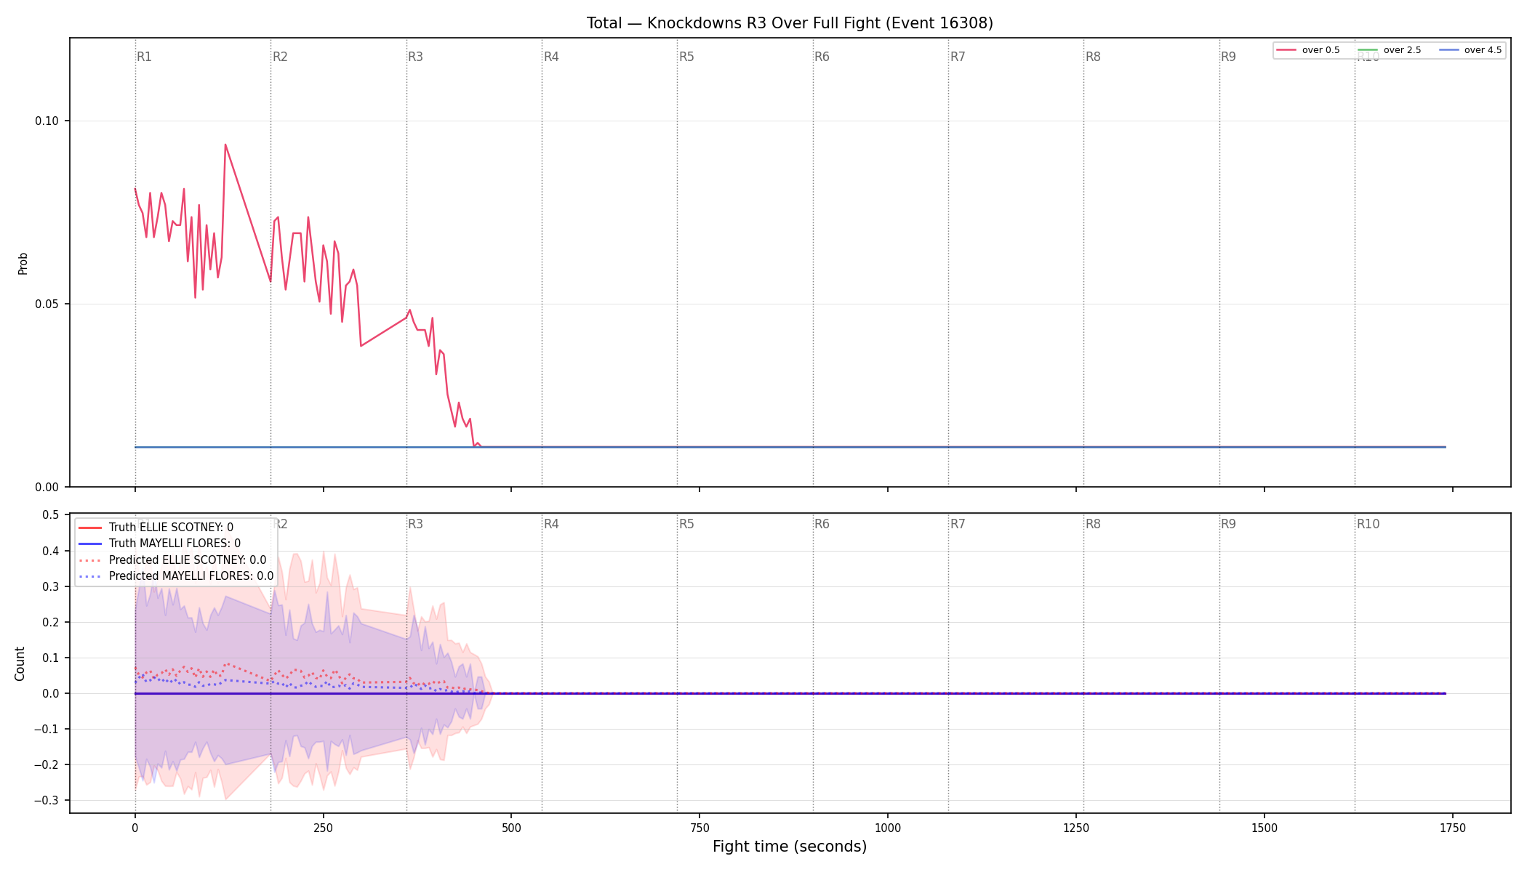Click 'Predicted MAYELLI FLORES: 0.0' legend entry

point(176,576)
